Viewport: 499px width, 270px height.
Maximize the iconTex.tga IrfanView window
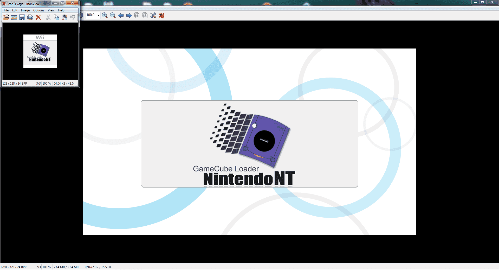tap(63, 3)
